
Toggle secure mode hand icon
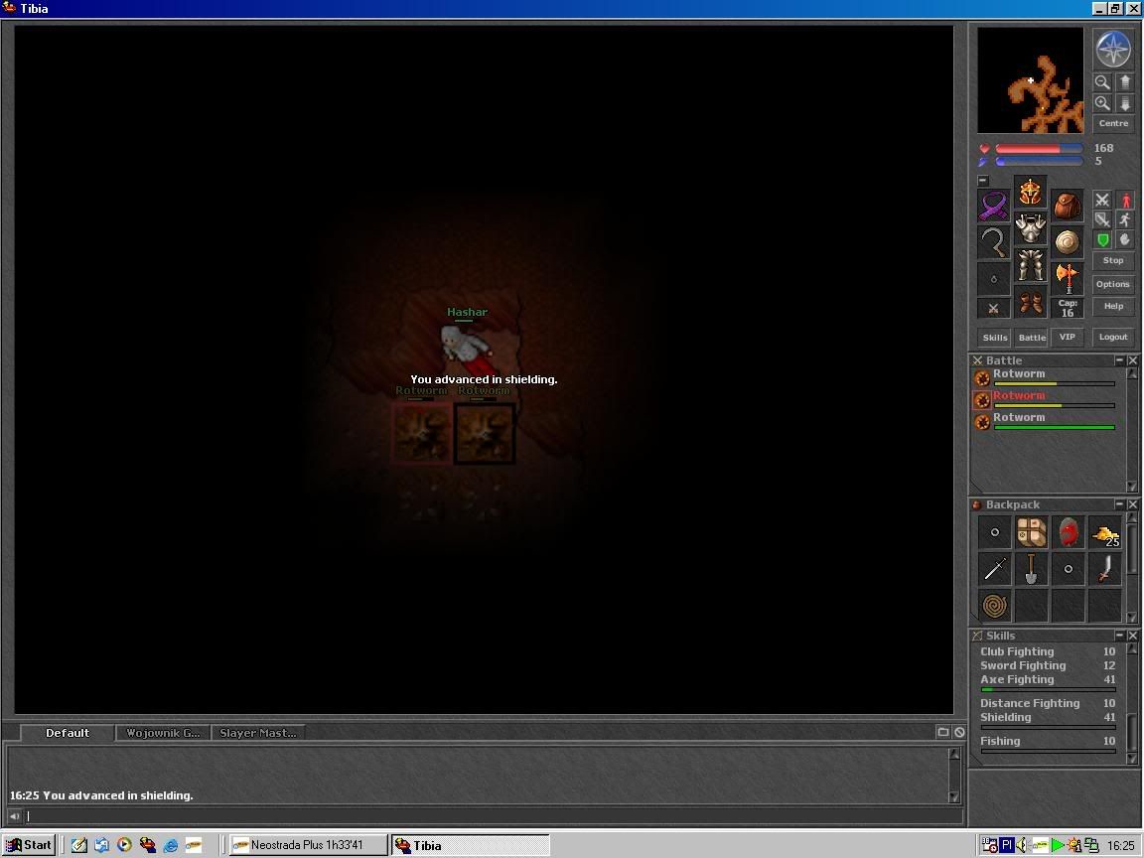point(1125,240)
